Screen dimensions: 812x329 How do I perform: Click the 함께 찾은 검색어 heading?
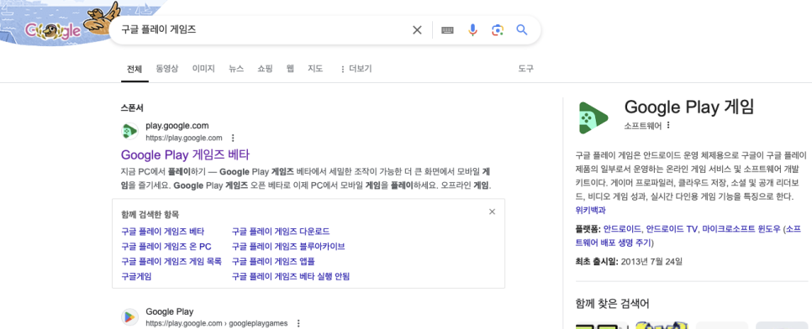click(x=612, y=303)
